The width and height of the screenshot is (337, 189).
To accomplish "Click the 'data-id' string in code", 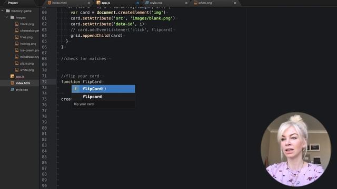I will click(124, 24).
